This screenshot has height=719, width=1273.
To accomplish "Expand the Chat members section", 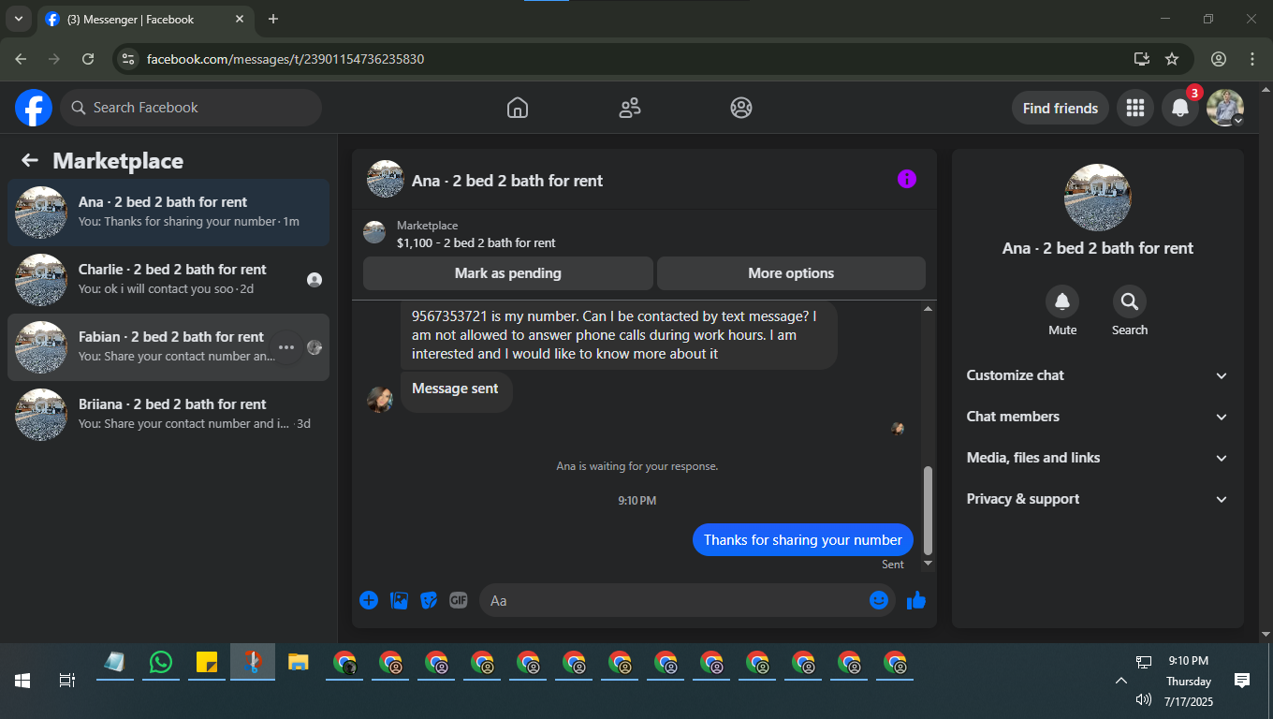I will (x=1097, y=417).
